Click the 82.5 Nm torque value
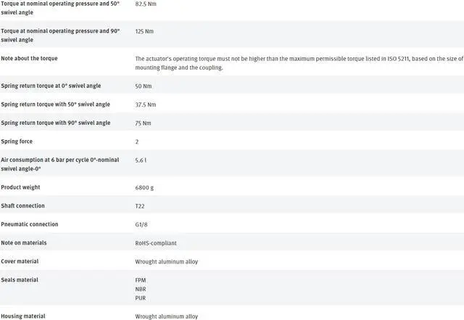Image resolution: width=464 pixels, height=320 pixels. coord(146,4)
